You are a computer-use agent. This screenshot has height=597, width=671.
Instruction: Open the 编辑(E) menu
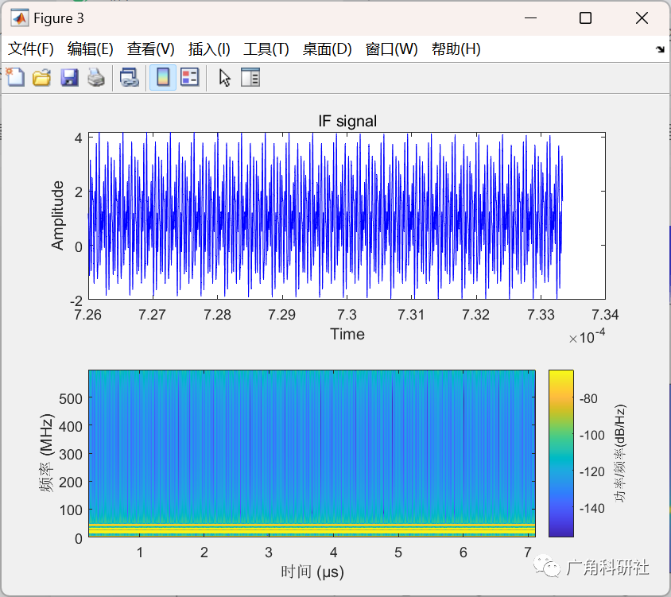point(91,49)
